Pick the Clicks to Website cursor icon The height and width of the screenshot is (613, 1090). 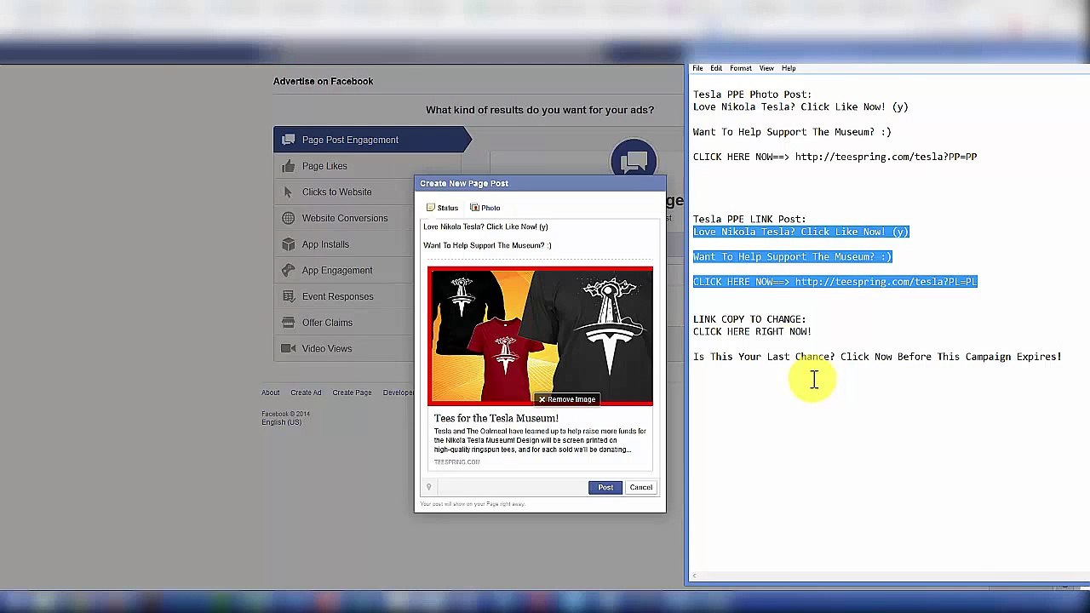[x=288, y=192]
